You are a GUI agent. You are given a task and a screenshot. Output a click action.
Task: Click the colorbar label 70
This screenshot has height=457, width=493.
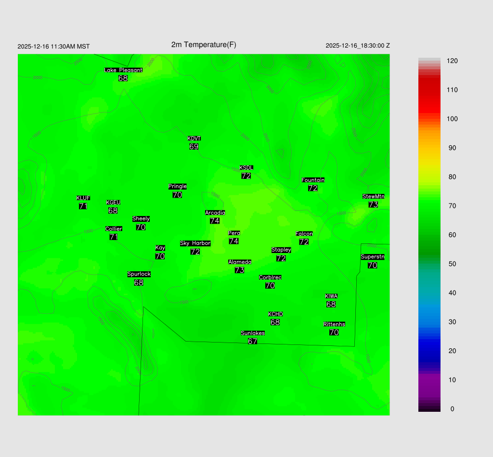(452, 206)
